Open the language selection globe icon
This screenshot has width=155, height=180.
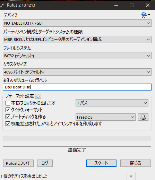(146, 15)
